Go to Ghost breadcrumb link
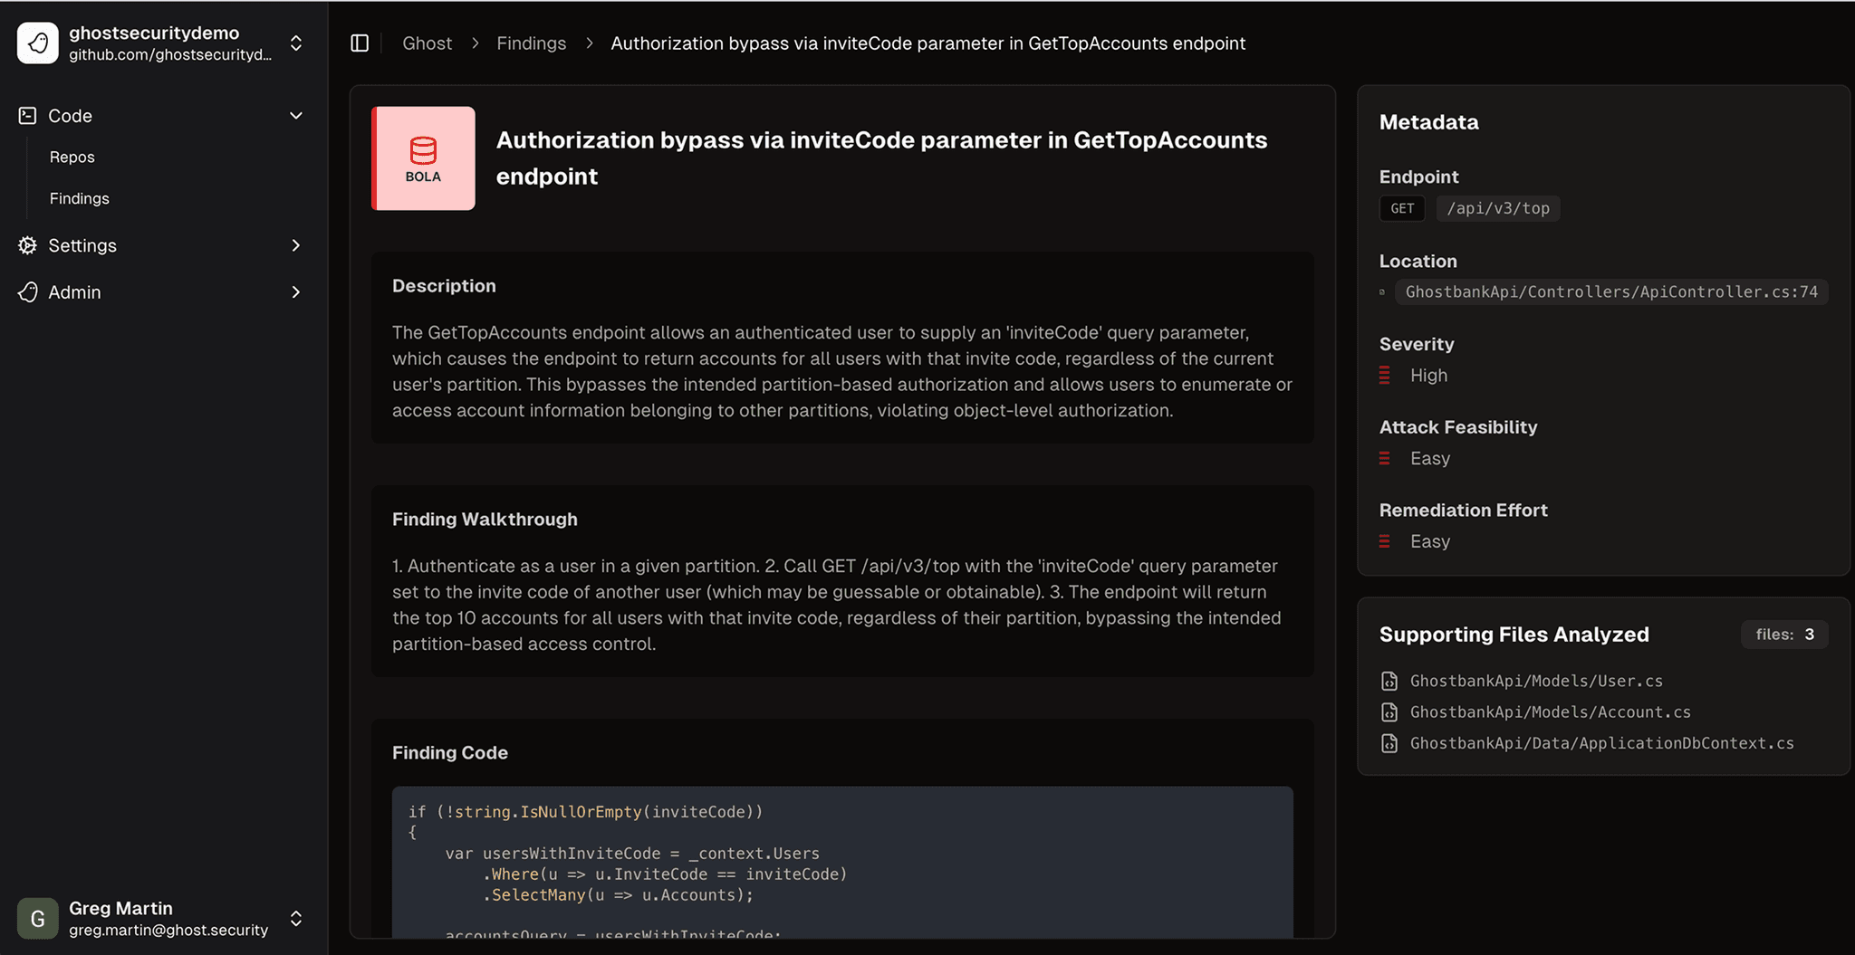This screenshot has width=1855, height=955. [427, 43]
